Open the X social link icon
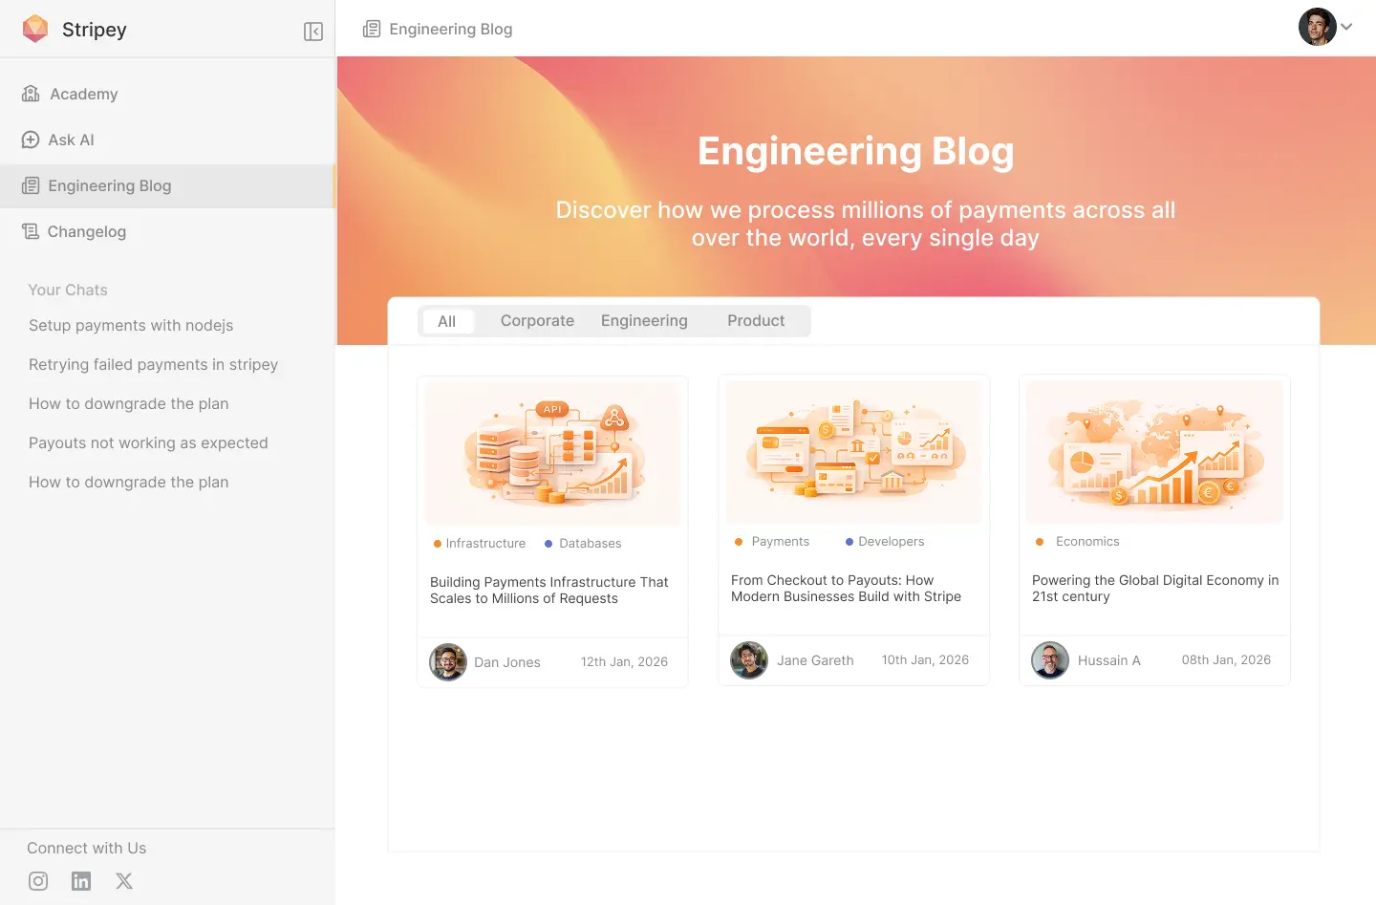 (x=124, y=881)
